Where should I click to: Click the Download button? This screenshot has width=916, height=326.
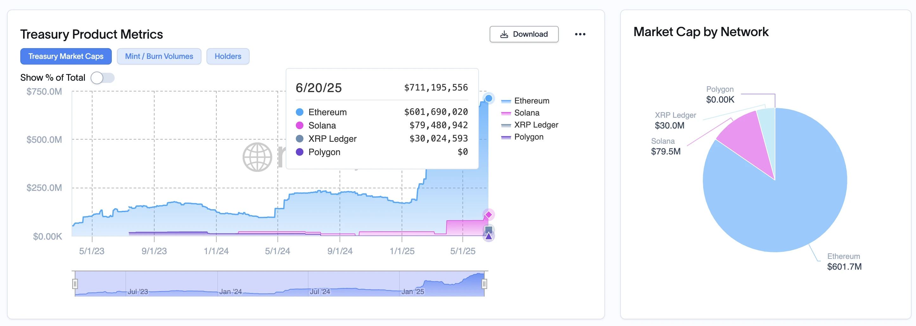tap(524, 34)
